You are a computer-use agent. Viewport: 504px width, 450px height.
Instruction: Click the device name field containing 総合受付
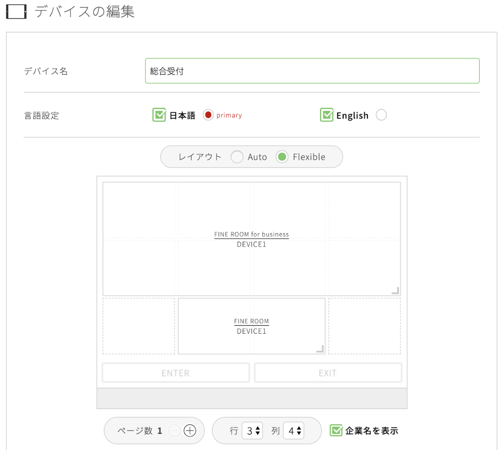[x=312, y=71]
